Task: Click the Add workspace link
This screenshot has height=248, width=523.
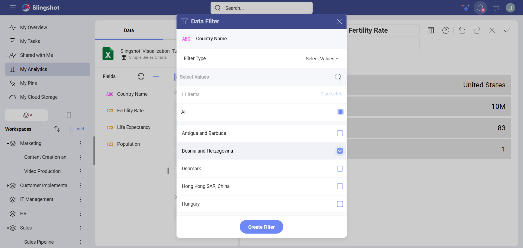Action: tap(76, 129)
